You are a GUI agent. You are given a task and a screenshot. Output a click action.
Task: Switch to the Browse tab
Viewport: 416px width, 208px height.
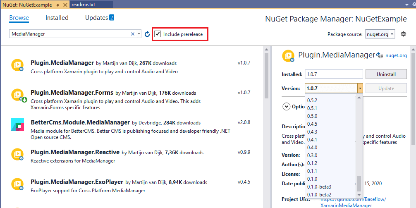19,18
